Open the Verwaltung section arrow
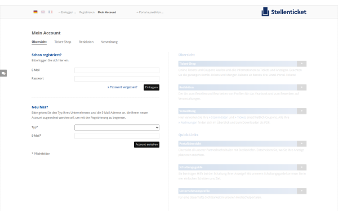338x211 pixels. (x=301, y=111)
